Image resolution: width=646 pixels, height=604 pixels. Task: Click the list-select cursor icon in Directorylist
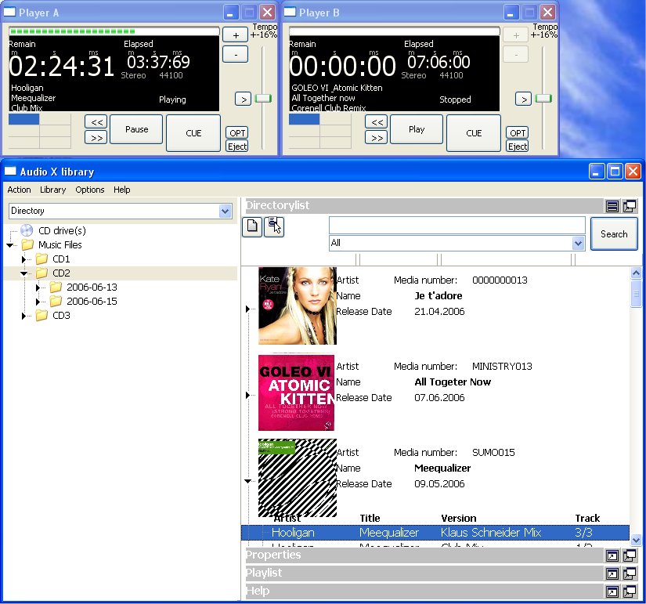point(274,226)
